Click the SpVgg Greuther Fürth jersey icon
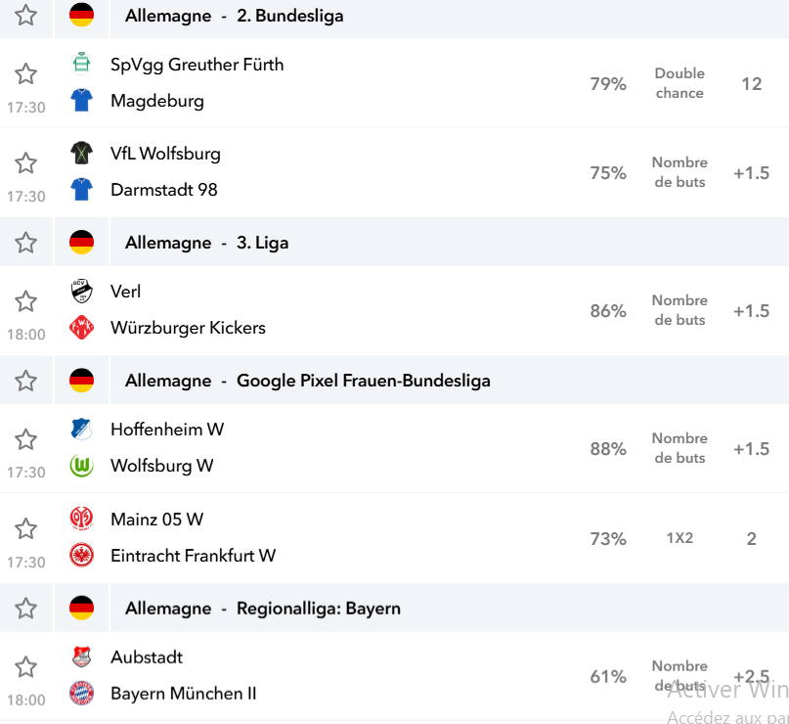 [x=81, y=64]
